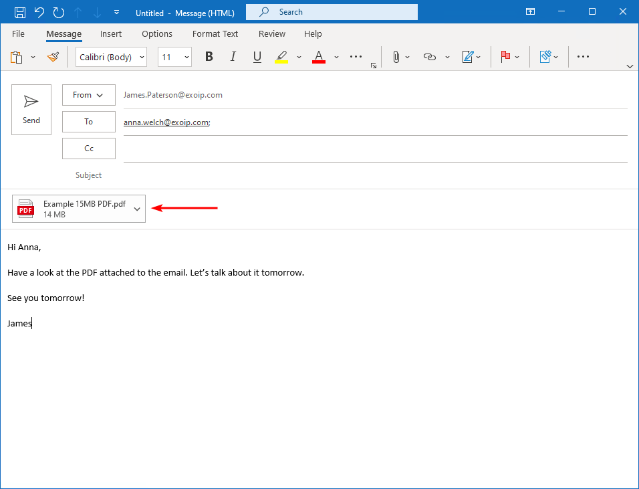Click the Send button

click(x=31, y=109)
